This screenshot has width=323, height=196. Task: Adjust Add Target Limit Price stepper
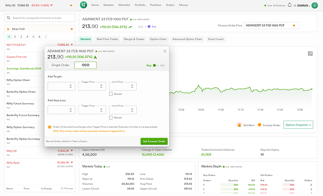(x=132, y=86)
